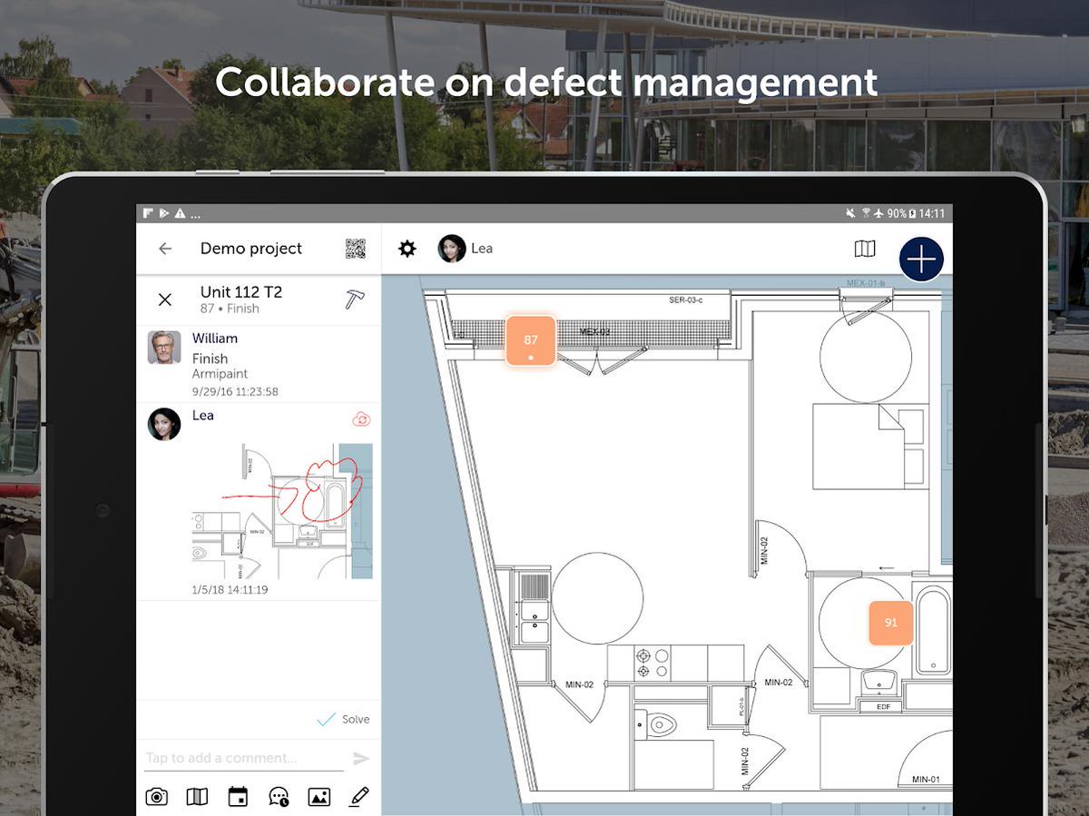1089x816 pixels.
Task: Select the 'Unit 112 T2' heading
Action: pos(241,292)
